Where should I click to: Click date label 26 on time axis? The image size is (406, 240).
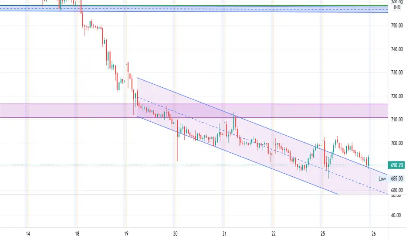point(373,234)
